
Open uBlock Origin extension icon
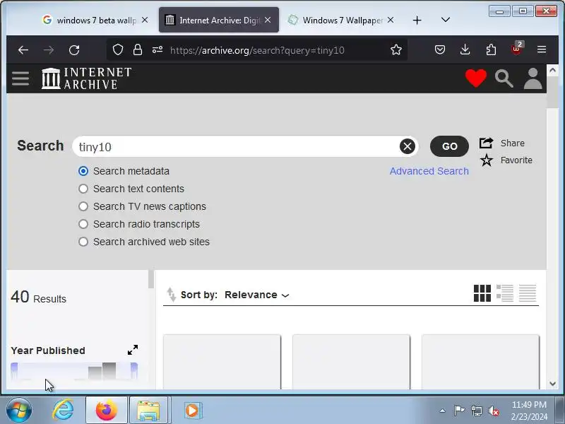[x=517, y=49]
